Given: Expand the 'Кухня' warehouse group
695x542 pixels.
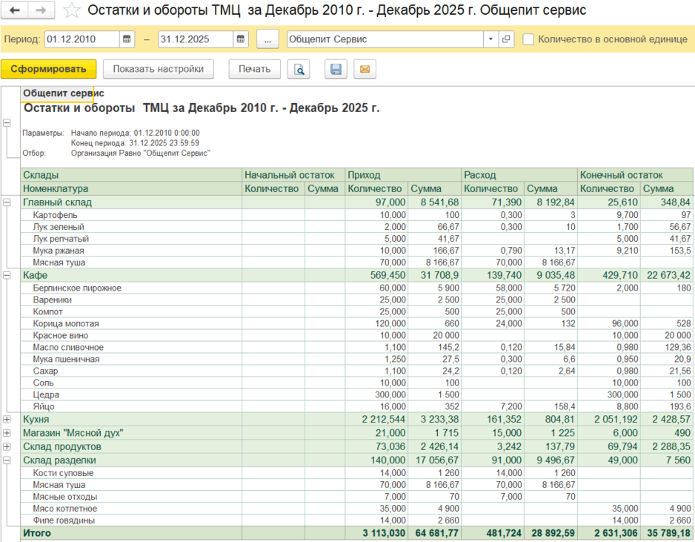Looking at the screenshot, I should coord(7,420).
